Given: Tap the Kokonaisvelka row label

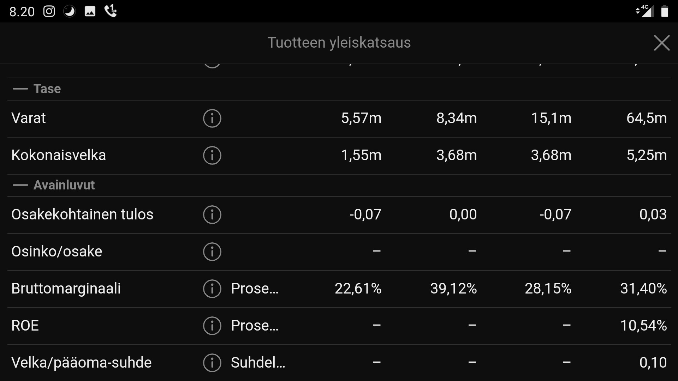Looking at the screenshot, I should (x=59, y=155).
